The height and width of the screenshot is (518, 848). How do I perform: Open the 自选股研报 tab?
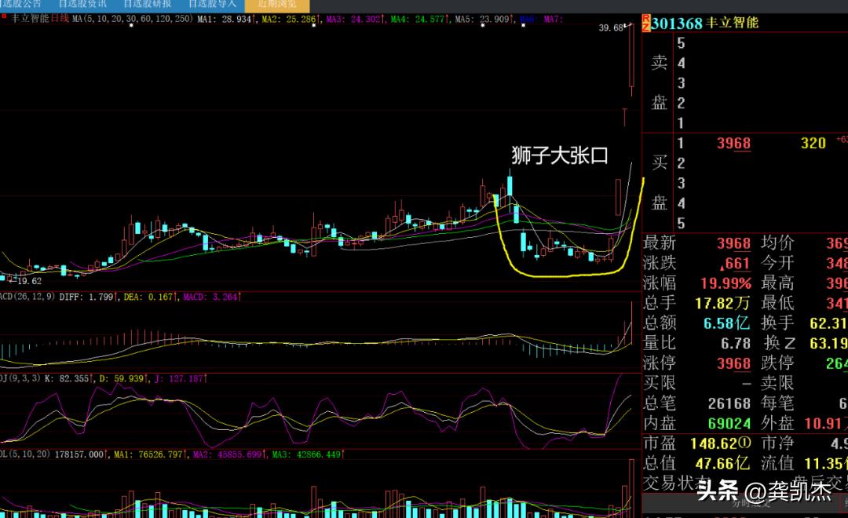click(x=148, y=4)
